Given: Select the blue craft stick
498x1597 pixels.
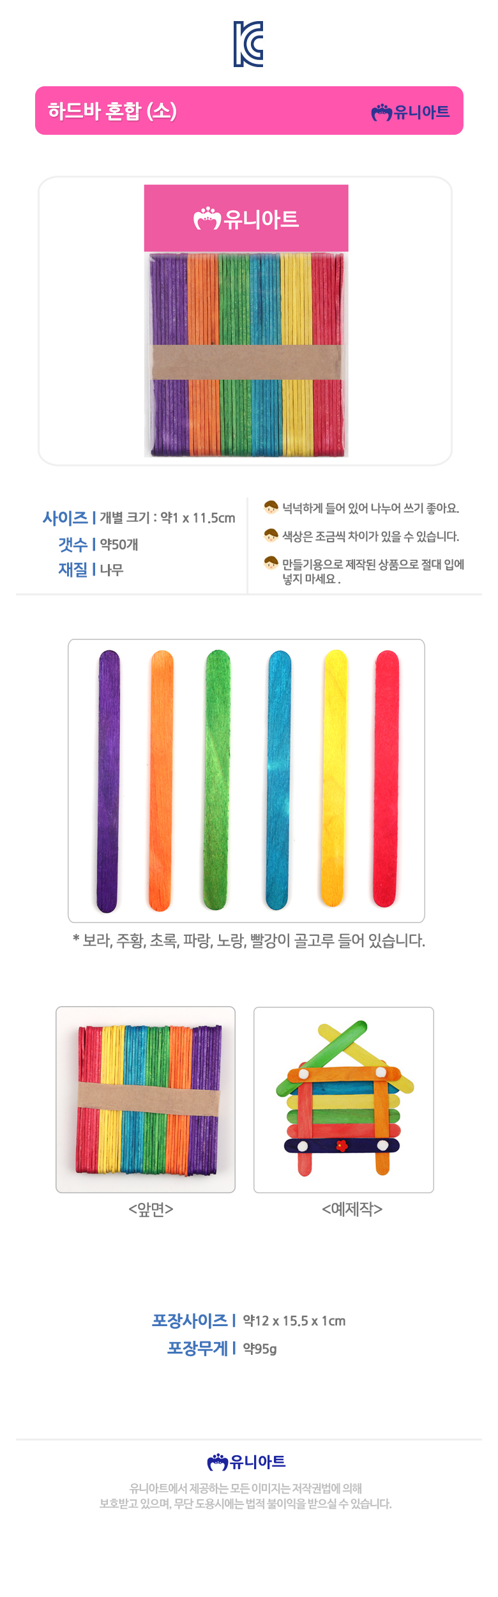Looking at the screenshot, I should tap(278, 781).
